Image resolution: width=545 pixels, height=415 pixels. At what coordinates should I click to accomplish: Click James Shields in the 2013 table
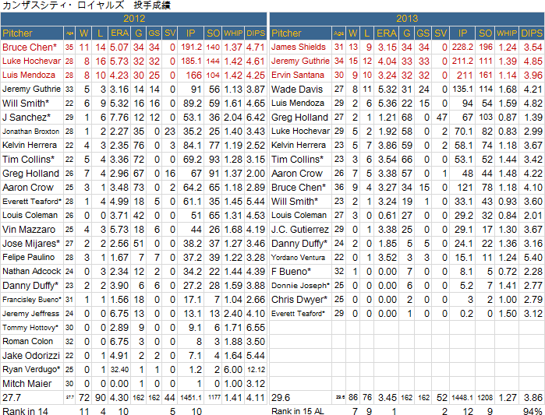pyautogui.click(x=299, y=47)
